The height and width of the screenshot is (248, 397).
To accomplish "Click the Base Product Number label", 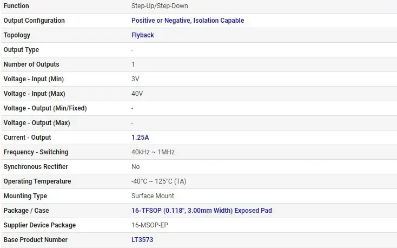I will (36, 240).
